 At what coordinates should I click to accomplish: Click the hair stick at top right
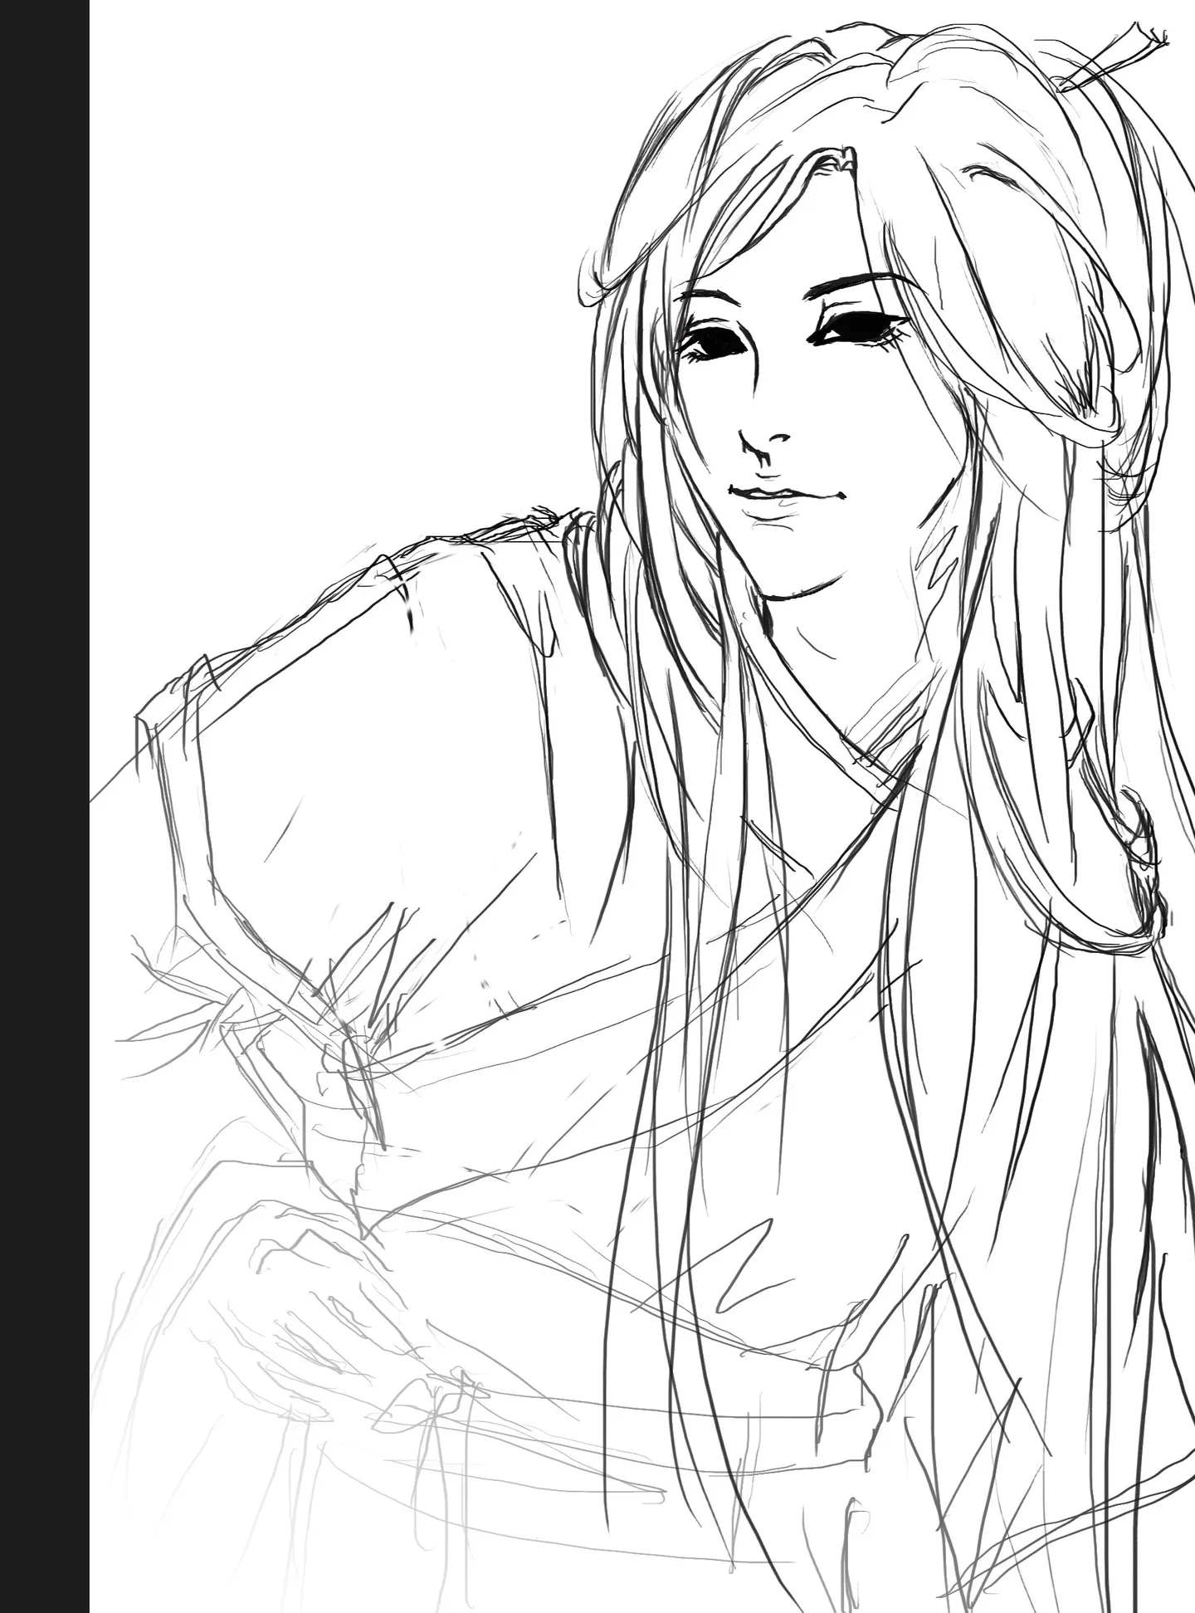(x=1112, y=60)
